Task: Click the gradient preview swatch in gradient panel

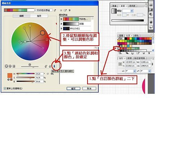Action: (x=114, y=11)
